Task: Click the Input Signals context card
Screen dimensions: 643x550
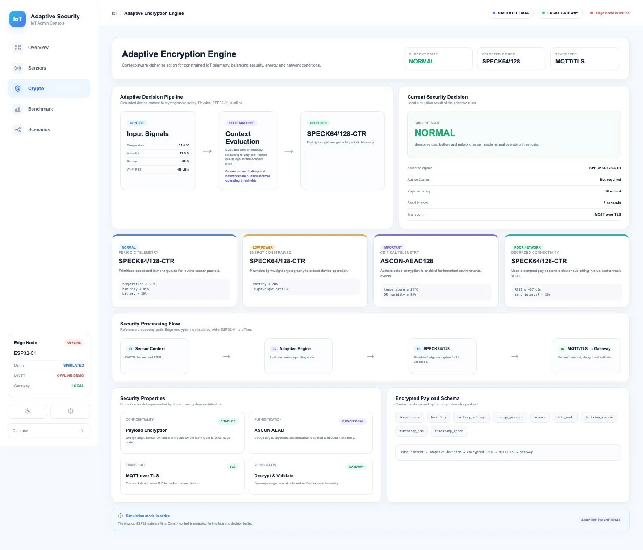Action: (158, 150)
